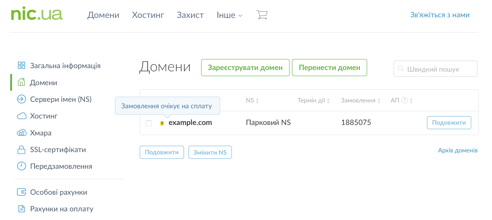Screen dimensions: 492x220
Task: Click the yellow warning icon beside example.com
Action: (162, 123)
